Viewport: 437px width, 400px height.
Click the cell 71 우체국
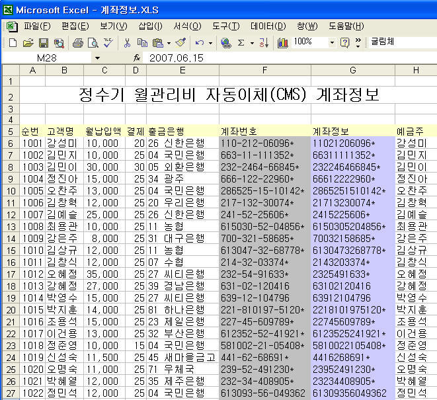point(182,370)
